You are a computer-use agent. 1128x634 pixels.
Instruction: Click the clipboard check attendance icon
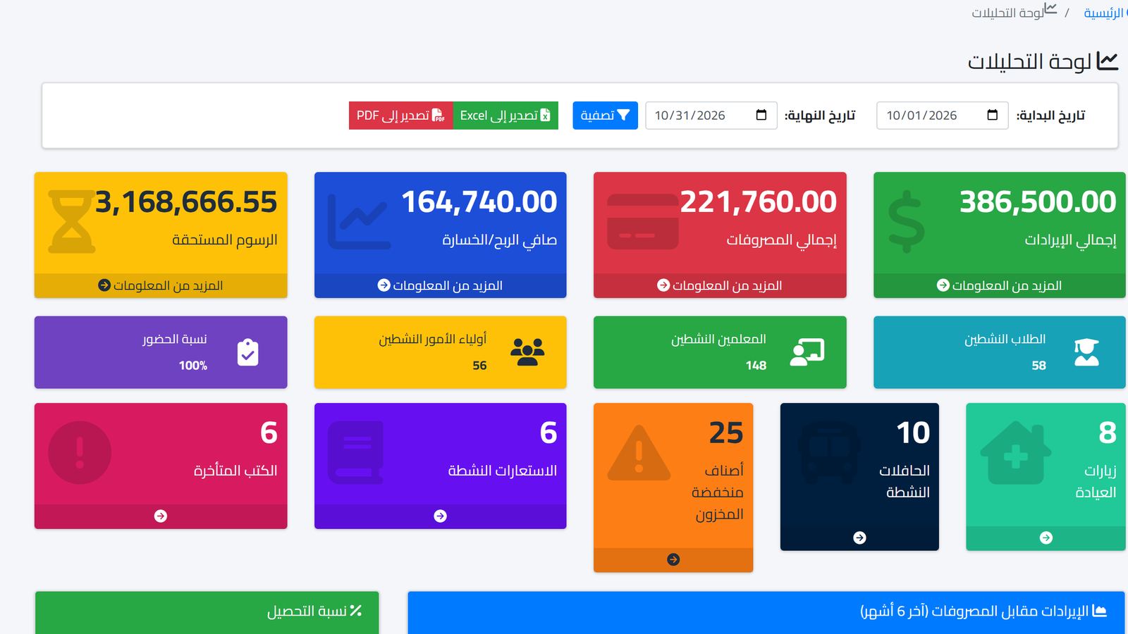tap(247, 352)
